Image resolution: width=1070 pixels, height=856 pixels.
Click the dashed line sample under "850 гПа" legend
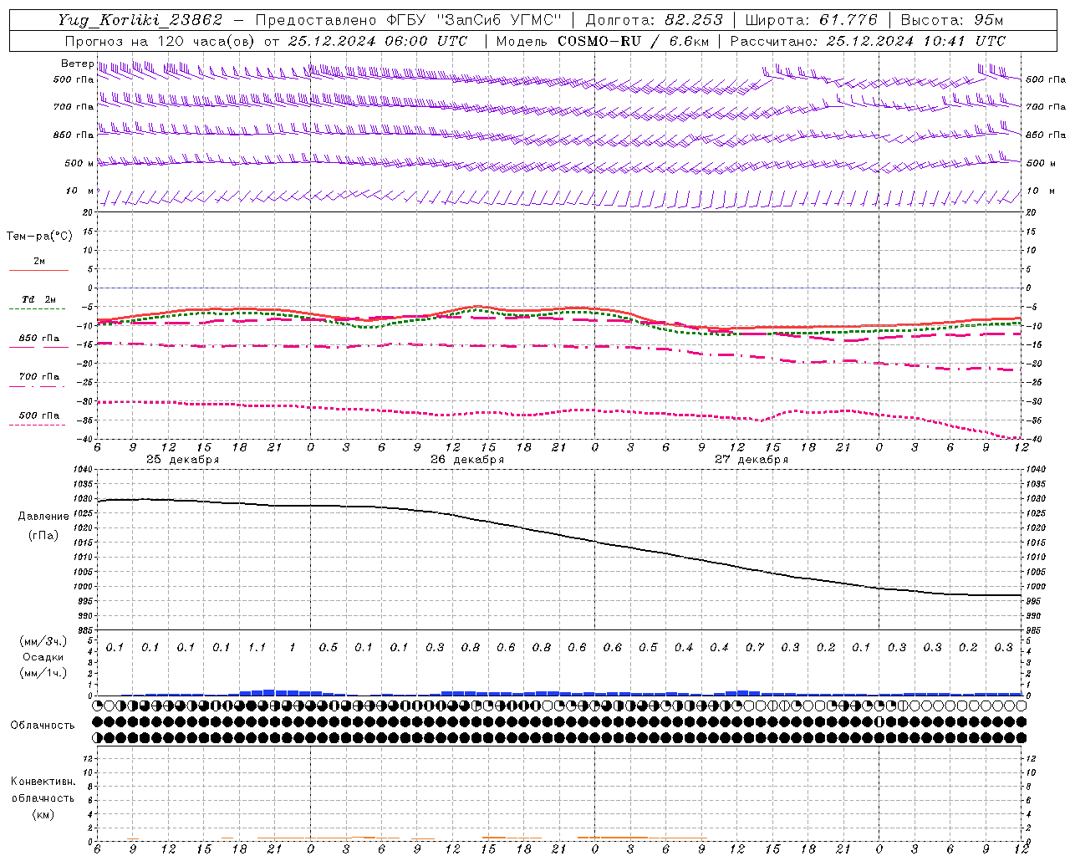[38, 347]
